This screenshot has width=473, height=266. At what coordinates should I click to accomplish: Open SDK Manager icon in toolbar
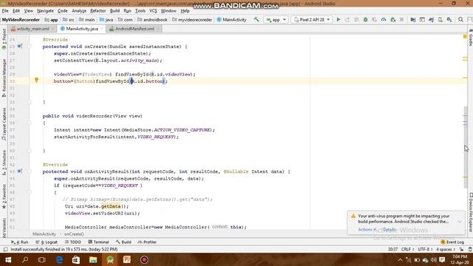point(449,20)
